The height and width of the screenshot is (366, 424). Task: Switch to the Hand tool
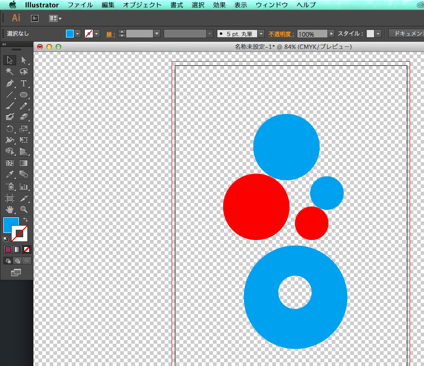[x=10, y=209]
